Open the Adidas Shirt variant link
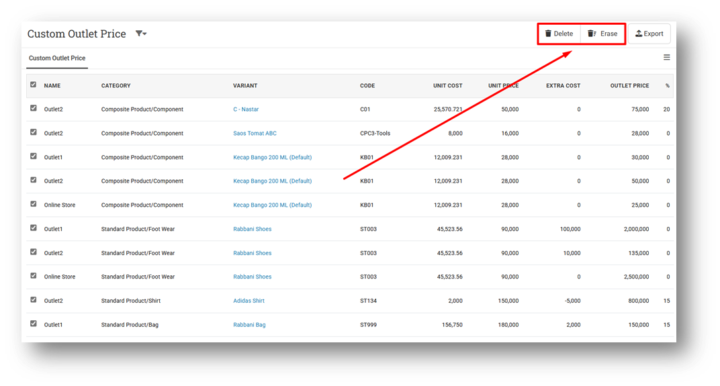 pyautogui.click(x=249, y=301)
